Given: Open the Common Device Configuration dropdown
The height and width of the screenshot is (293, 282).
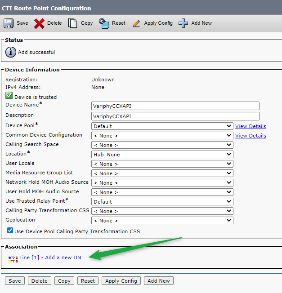Looking at the screenshot, I should (162, 136).
